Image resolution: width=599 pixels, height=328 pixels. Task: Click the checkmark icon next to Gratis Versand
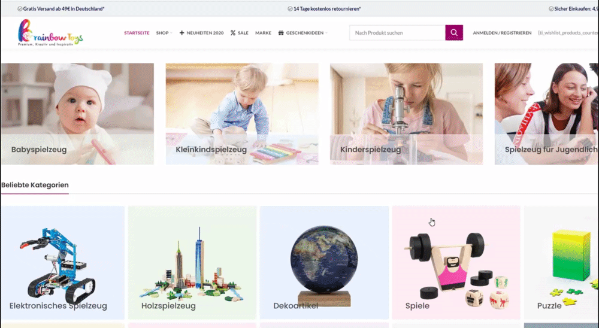[x=20, y=9]
